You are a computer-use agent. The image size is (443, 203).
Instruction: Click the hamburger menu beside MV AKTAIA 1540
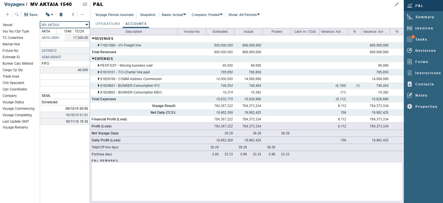pyautogui.click(x=85, y=4)
